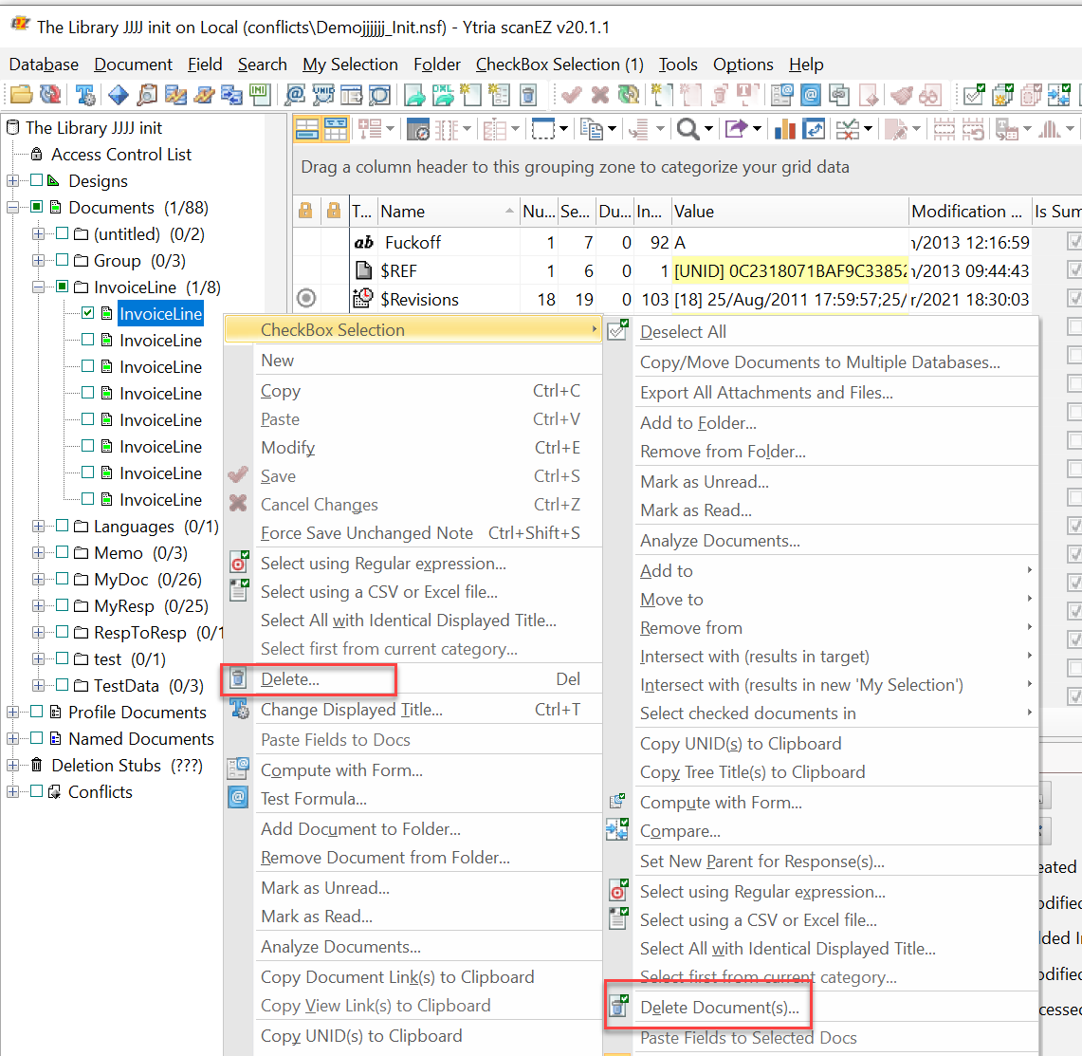Collapse the Documents tree node

[x=12, y=207]
